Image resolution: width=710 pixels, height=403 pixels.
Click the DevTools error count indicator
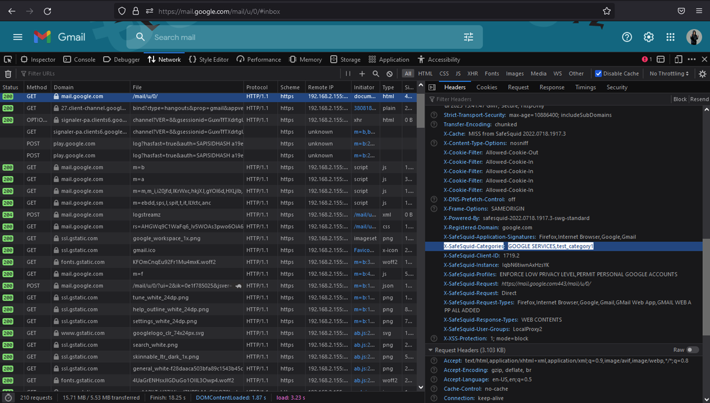(647, 59)
